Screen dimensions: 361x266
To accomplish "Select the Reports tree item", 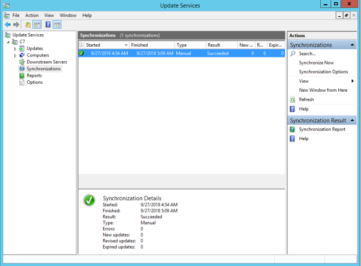I will coord(34,75).
